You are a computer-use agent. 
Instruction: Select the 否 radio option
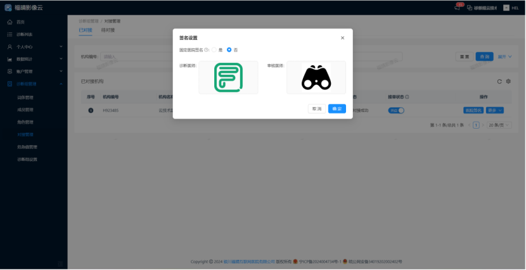tap(229, 49)
